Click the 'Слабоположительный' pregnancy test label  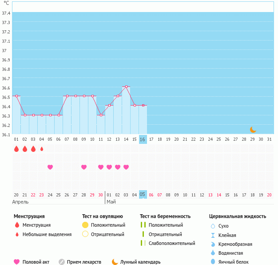172,243
